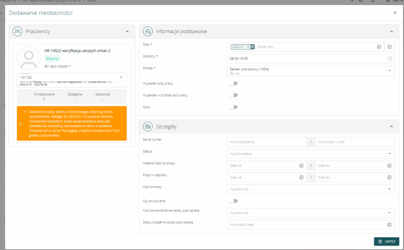Close the Dodawanie nieobecności dialog
The height and width of the screenshot is (250, 404).
(x=395, y=13)
